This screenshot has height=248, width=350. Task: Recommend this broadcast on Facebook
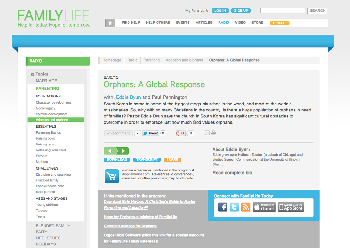pyautogui.click(x=119, y=133)
